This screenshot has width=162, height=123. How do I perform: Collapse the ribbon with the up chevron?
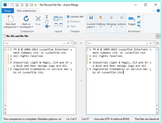point(154,10)
